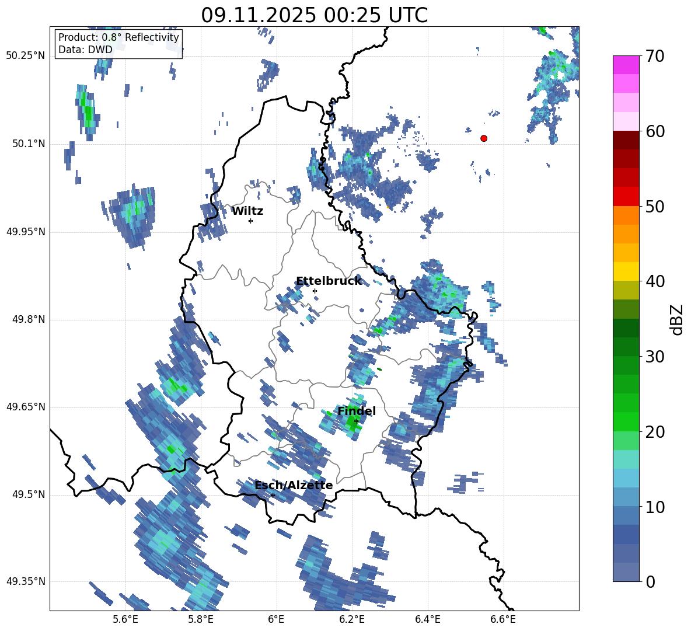Click the cross marker under Esch/Alzette

pyautogui.click(x=273, y=495)
